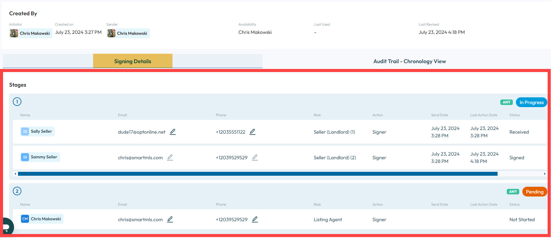The height and width of the screenshot is (238, 551).
Task: Edit Sally Seller's email address pencil icon
Action: [x=173, y=132]
